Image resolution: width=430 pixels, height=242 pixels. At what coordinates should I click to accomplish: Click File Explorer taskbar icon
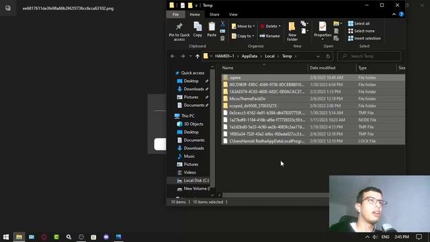(x=19, y=237)
